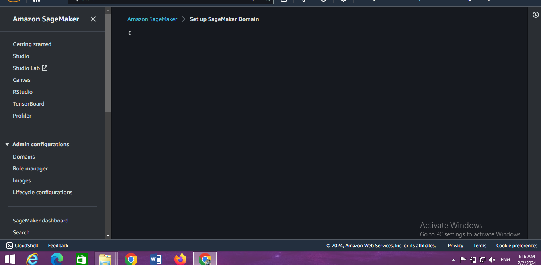The width and height of the screenshot is (541, 265).
Task: Click the sidebar scroll-down arrow
Action: click(x=108, y=236)
